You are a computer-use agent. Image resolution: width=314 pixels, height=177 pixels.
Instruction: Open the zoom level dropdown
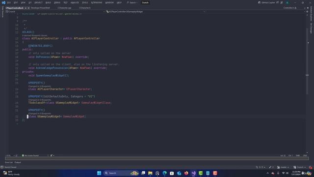click(10, 155)
